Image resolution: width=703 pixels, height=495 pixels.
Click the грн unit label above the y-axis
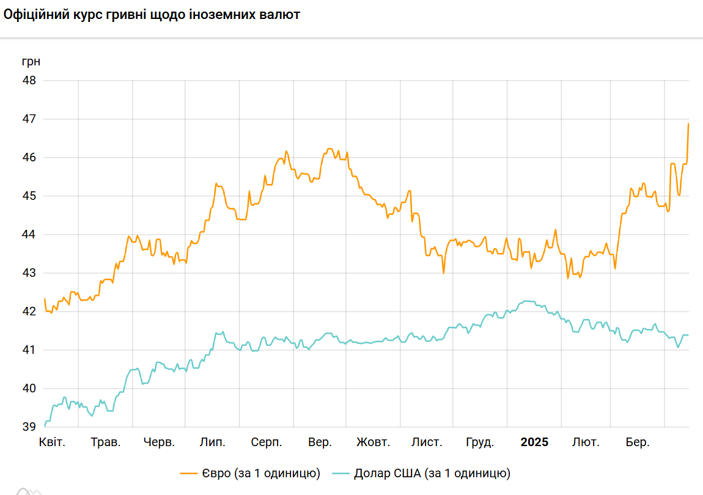coord(31,62)
